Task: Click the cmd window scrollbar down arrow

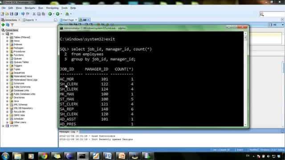Action: (x=245, y=125)
